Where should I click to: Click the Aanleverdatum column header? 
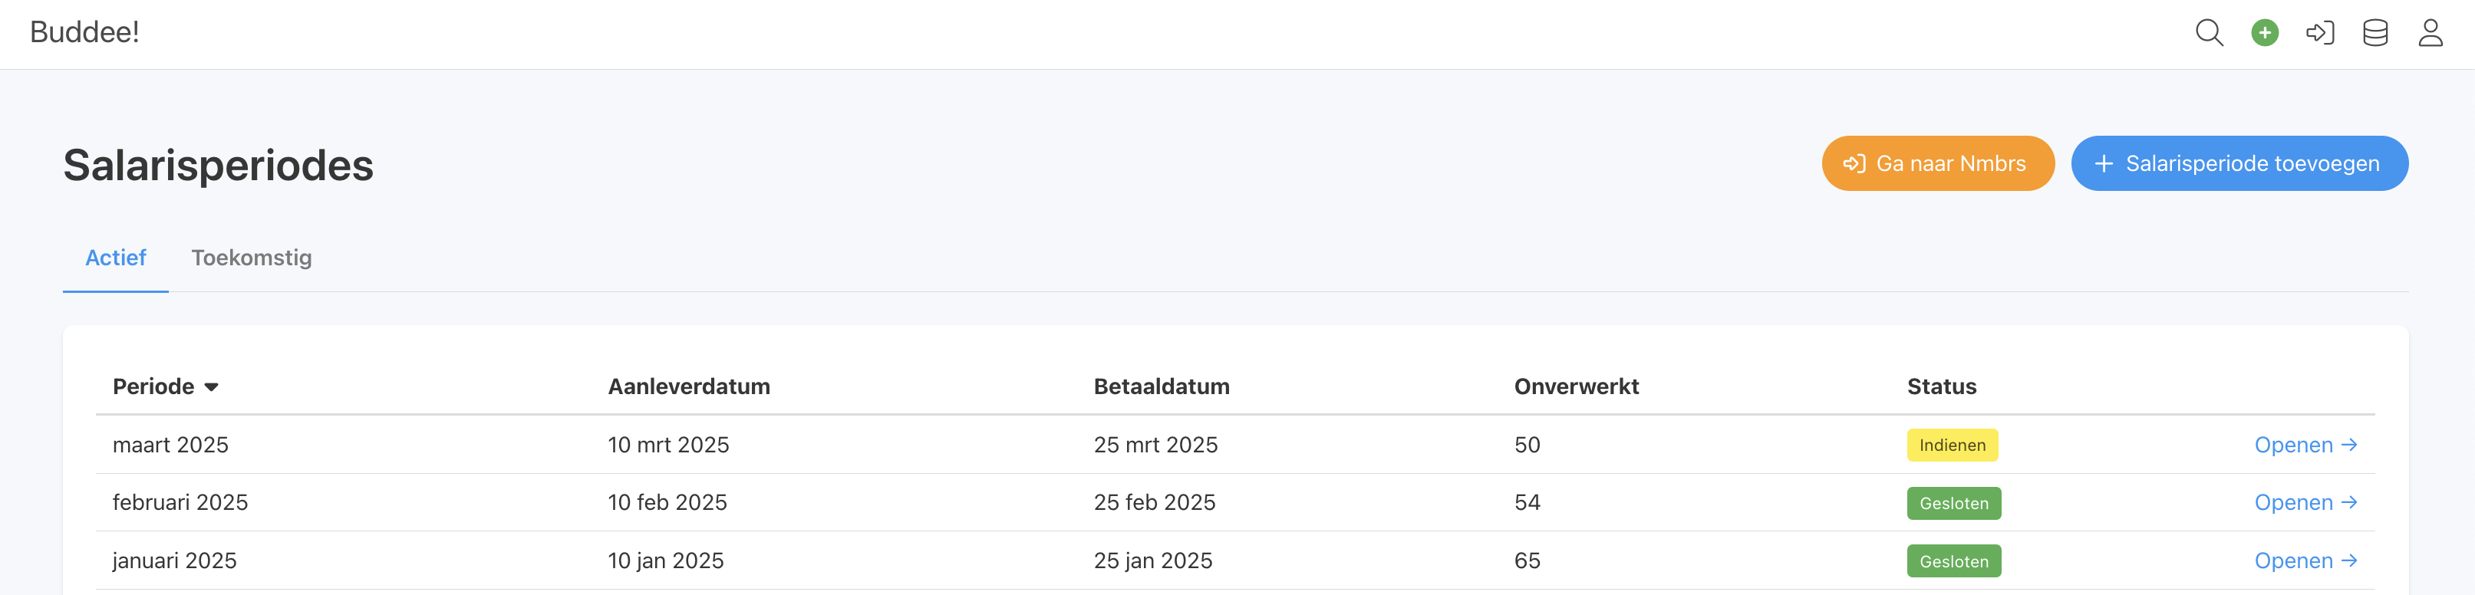(x=688, y=386)
